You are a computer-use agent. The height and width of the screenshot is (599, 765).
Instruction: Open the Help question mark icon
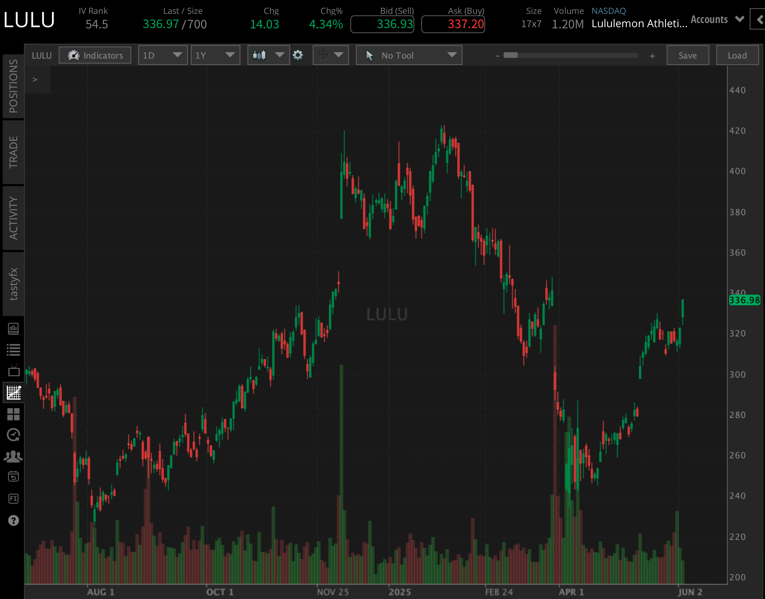(14, 520)
